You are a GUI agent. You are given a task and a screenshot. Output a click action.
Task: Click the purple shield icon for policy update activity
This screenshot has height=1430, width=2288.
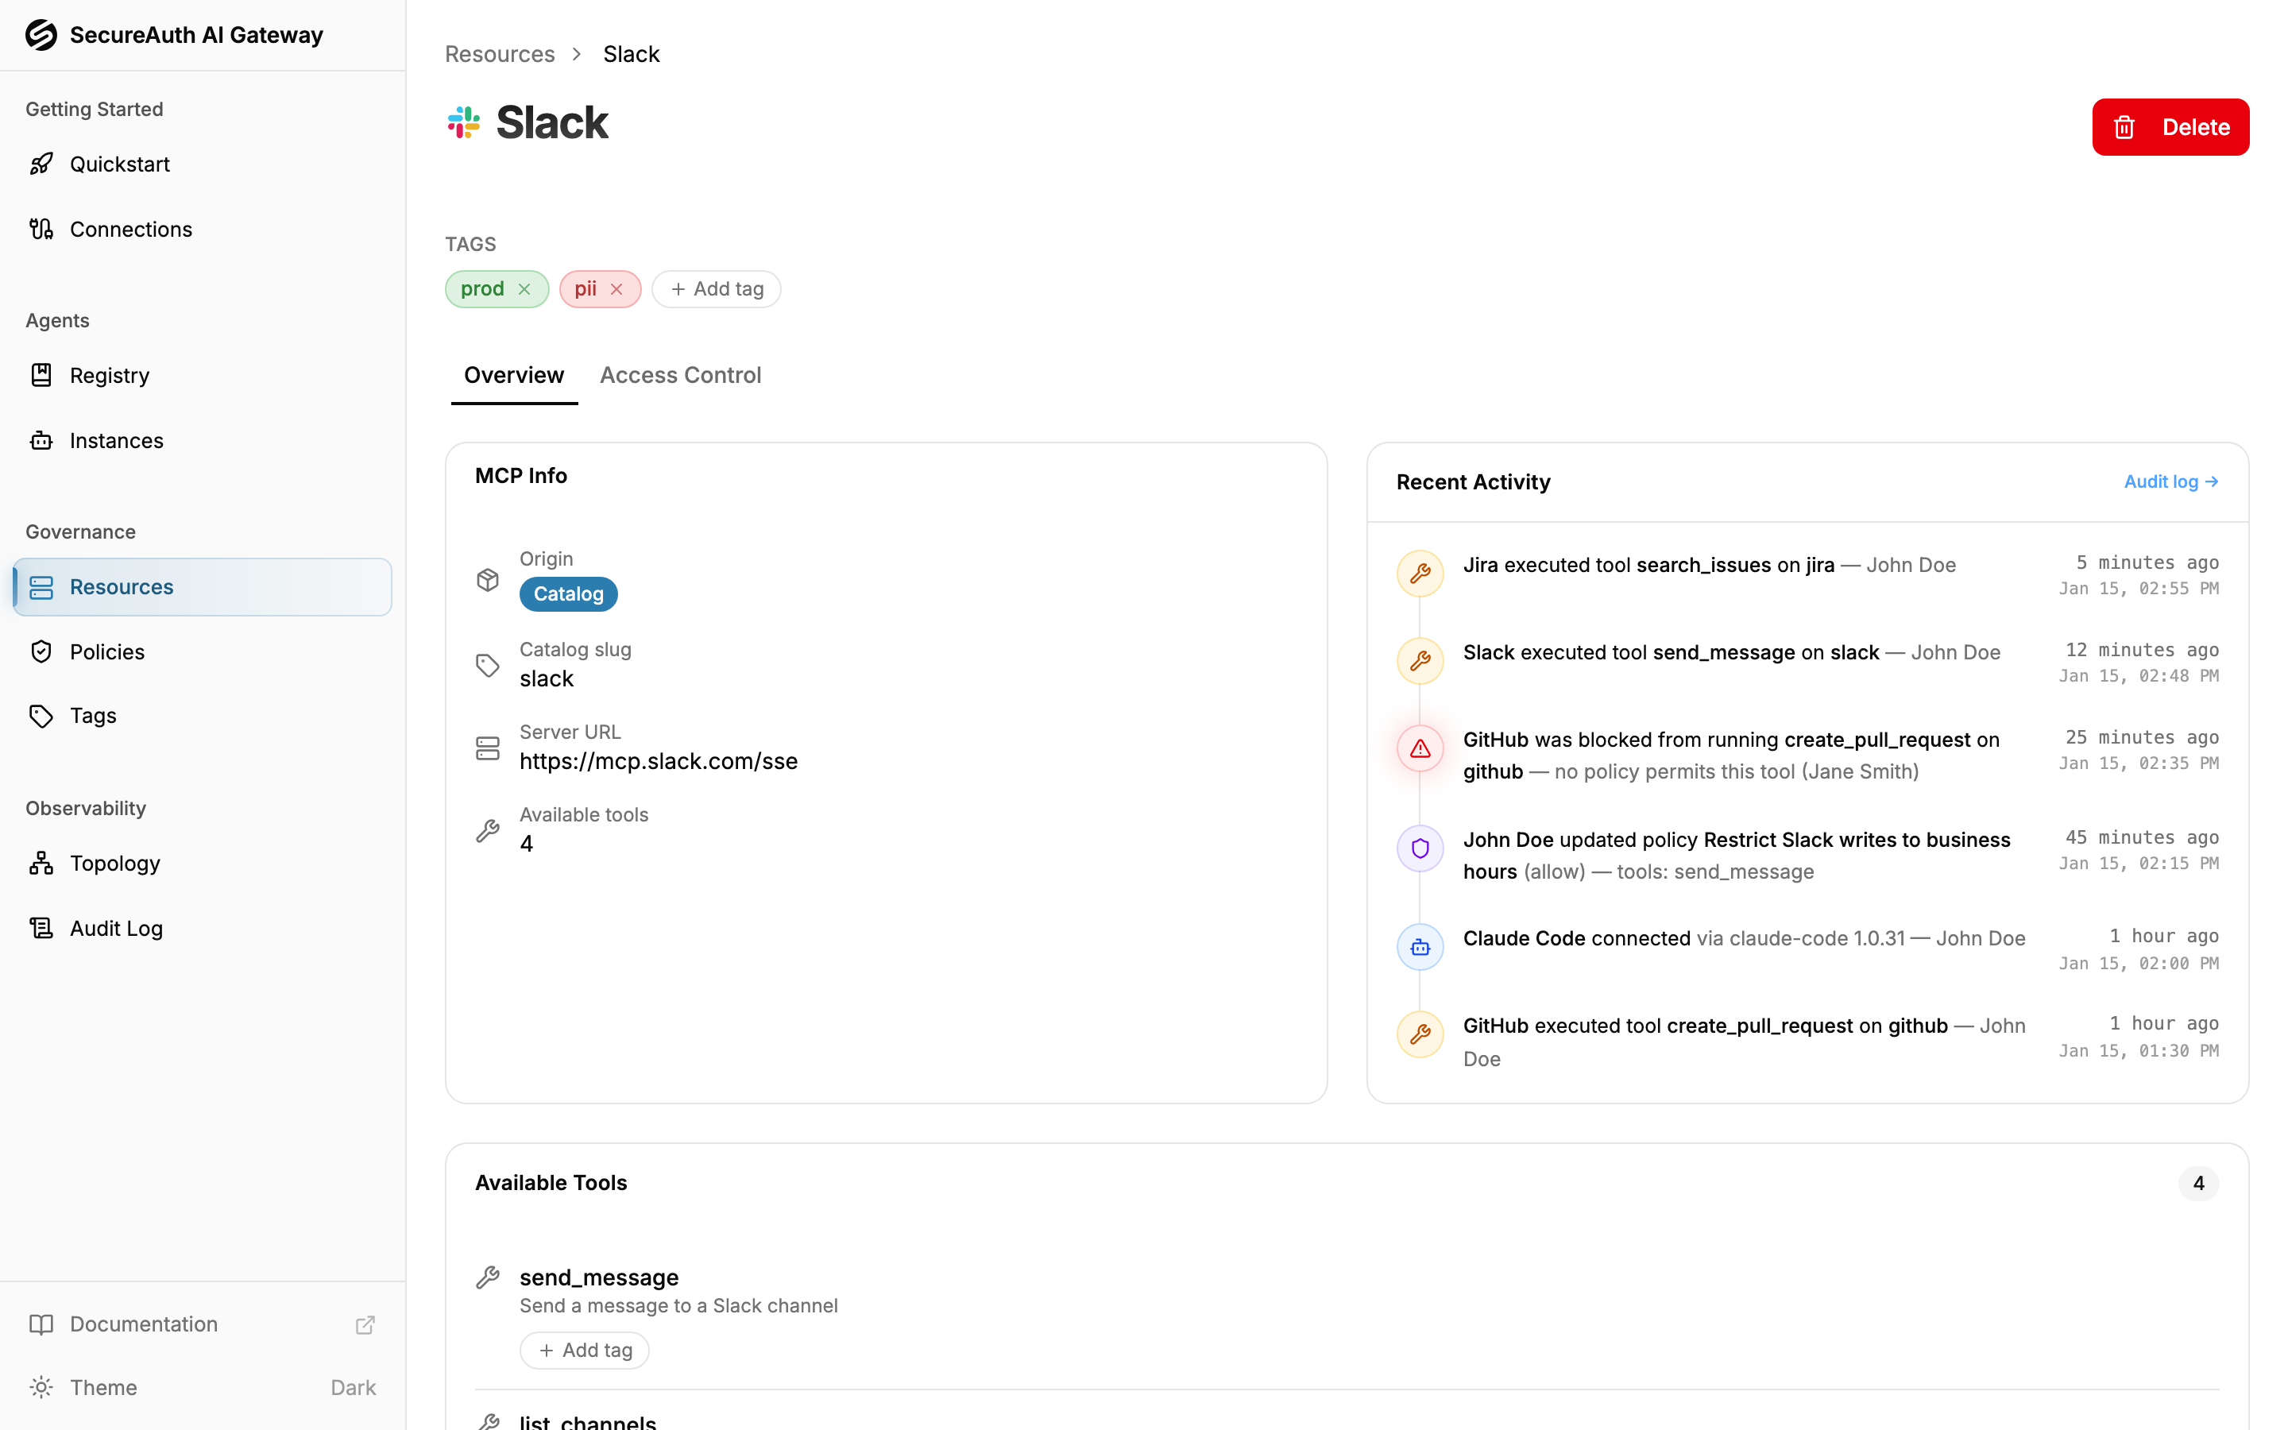pyautogui.click(x=1420, y=848)
